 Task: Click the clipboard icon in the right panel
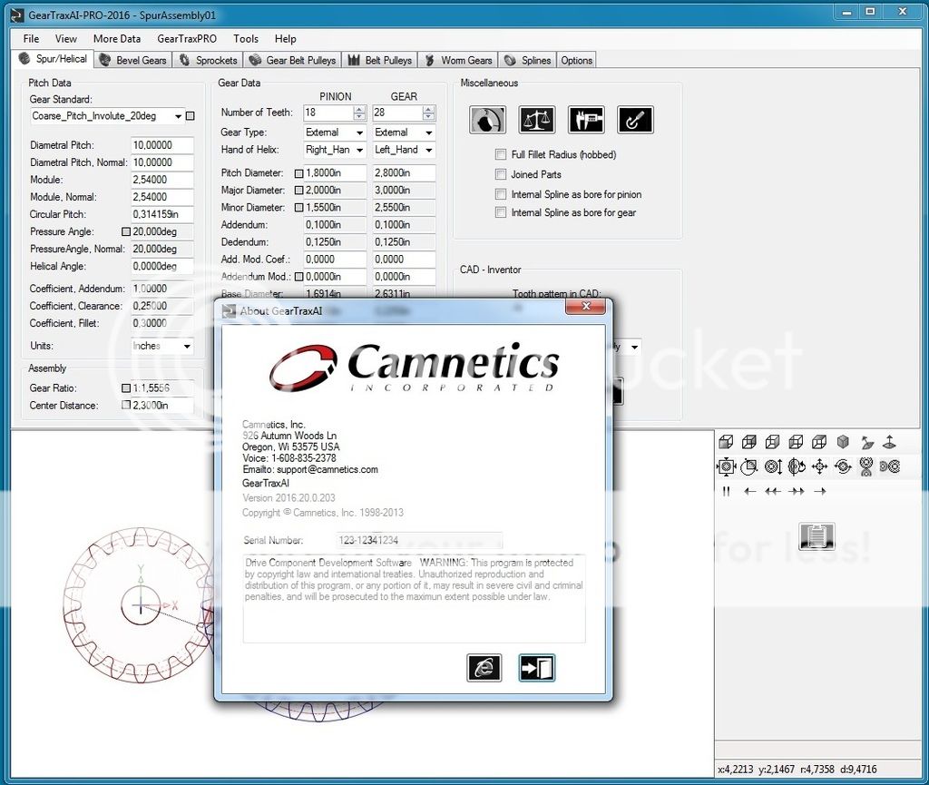point(817,536)
